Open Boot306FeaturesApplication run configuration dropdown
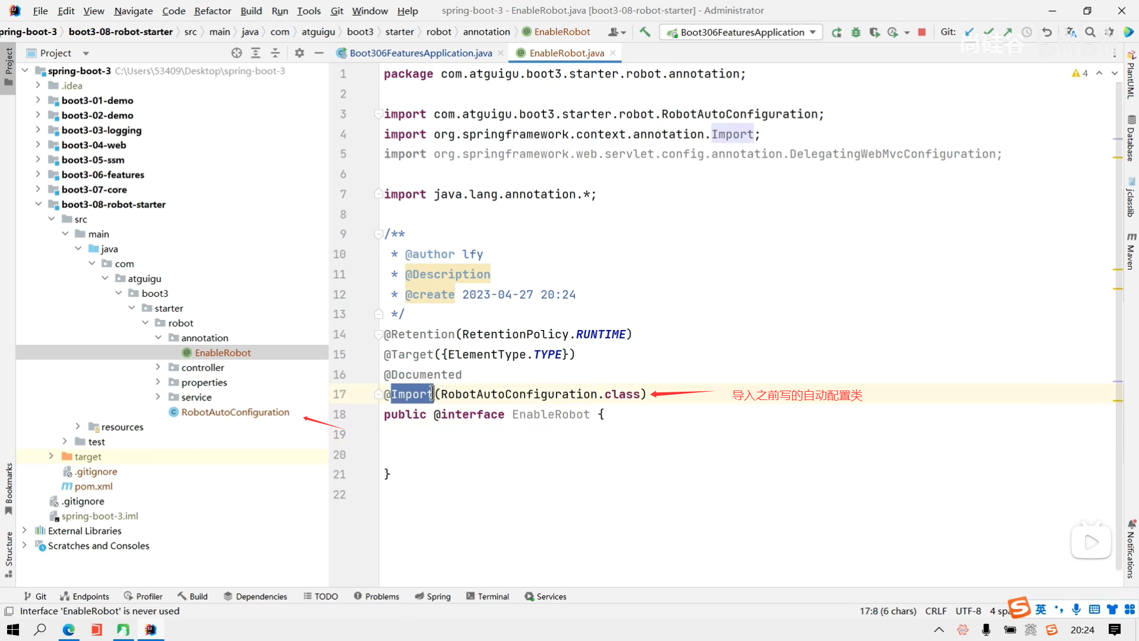This screenshot has height=641, width=1139. (x=742, y=32)
